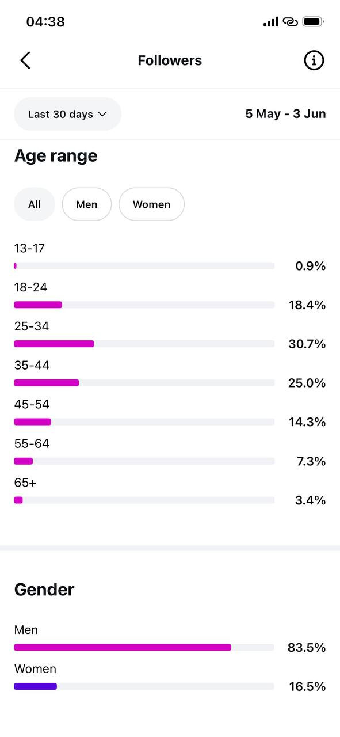Tap the 35-44 age bar
Screen dimensions: 340x737
pos(144,383)
